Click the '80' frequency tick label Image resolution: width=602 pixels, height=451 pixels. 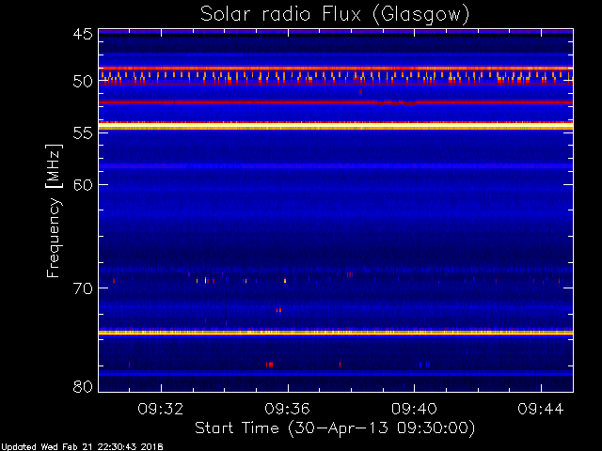(x=83, y=386)
